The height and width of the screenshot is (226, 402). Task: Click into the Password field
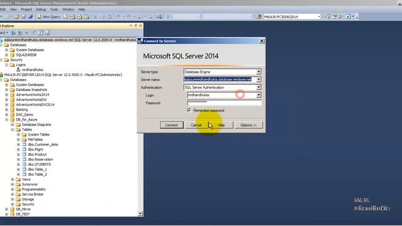pyautogui.click(x=224, y=103)
